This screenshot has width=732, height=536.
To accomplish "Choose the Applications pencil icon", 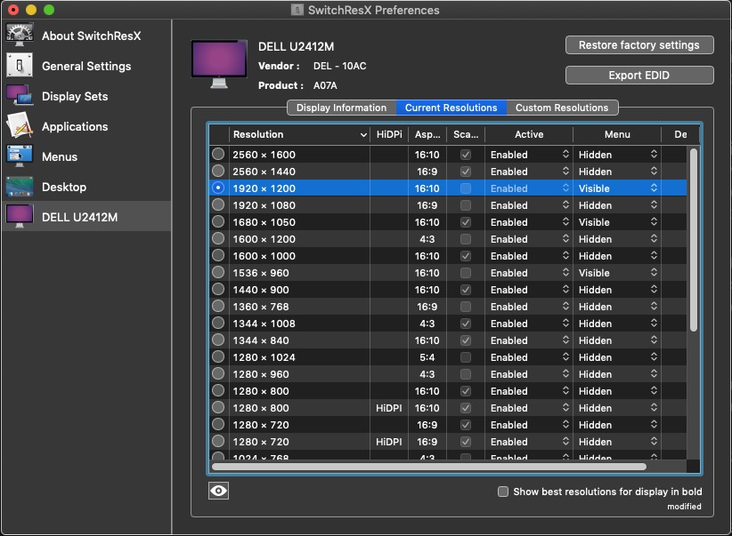I will click(19, 126).
